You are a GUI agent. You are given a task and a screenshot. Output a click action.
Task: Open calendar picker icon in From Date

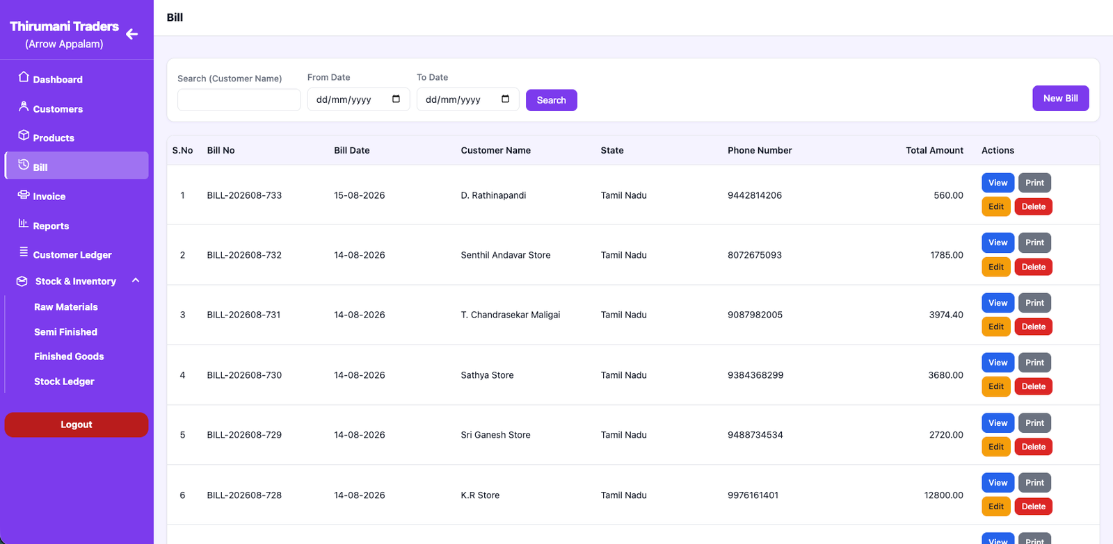pyautogui.click(x=396, y=99)
